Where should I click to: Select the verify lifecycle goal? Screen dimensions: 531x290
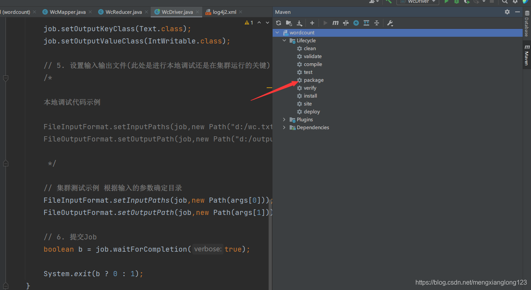(x=310, y=88)
